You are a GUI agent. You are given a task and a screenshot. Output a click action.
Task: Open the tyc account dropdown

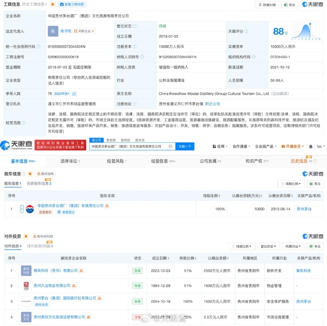coord(321,146)
